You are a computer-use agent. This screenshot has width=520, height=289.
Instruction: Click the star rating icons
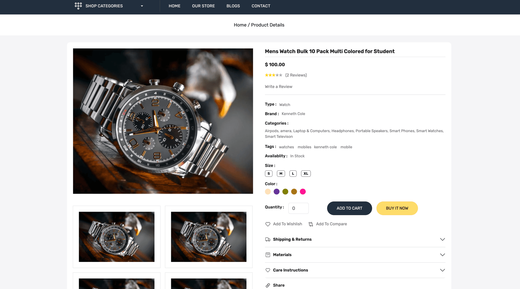pos(274,75)
